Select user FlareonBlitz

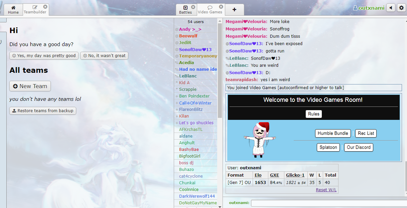[196, 110]
